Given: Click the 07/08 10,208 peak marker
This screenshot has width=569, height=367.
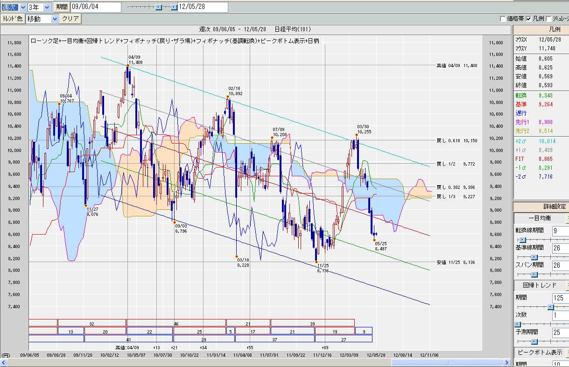Looking at the screenshot, I should [x=272, y=138].
